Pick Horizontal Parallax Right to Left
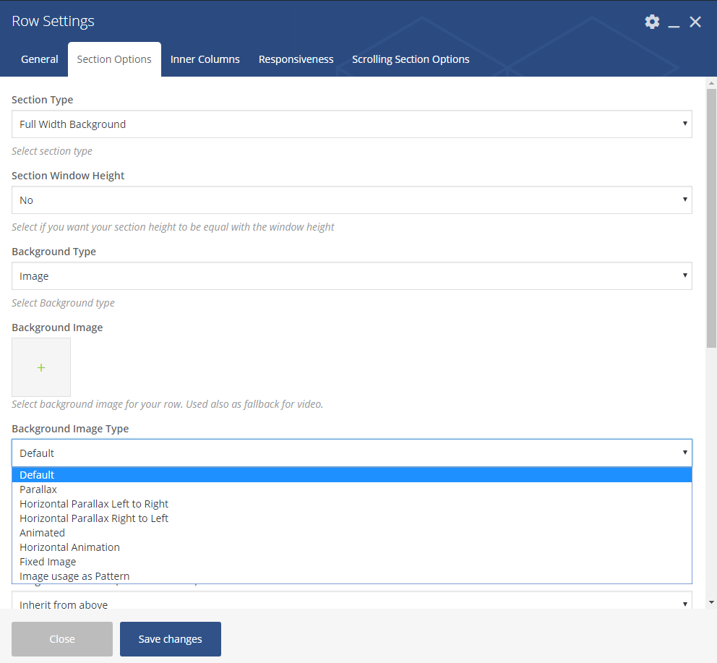This screenshot has height=663, width=717. pos(94,518)
